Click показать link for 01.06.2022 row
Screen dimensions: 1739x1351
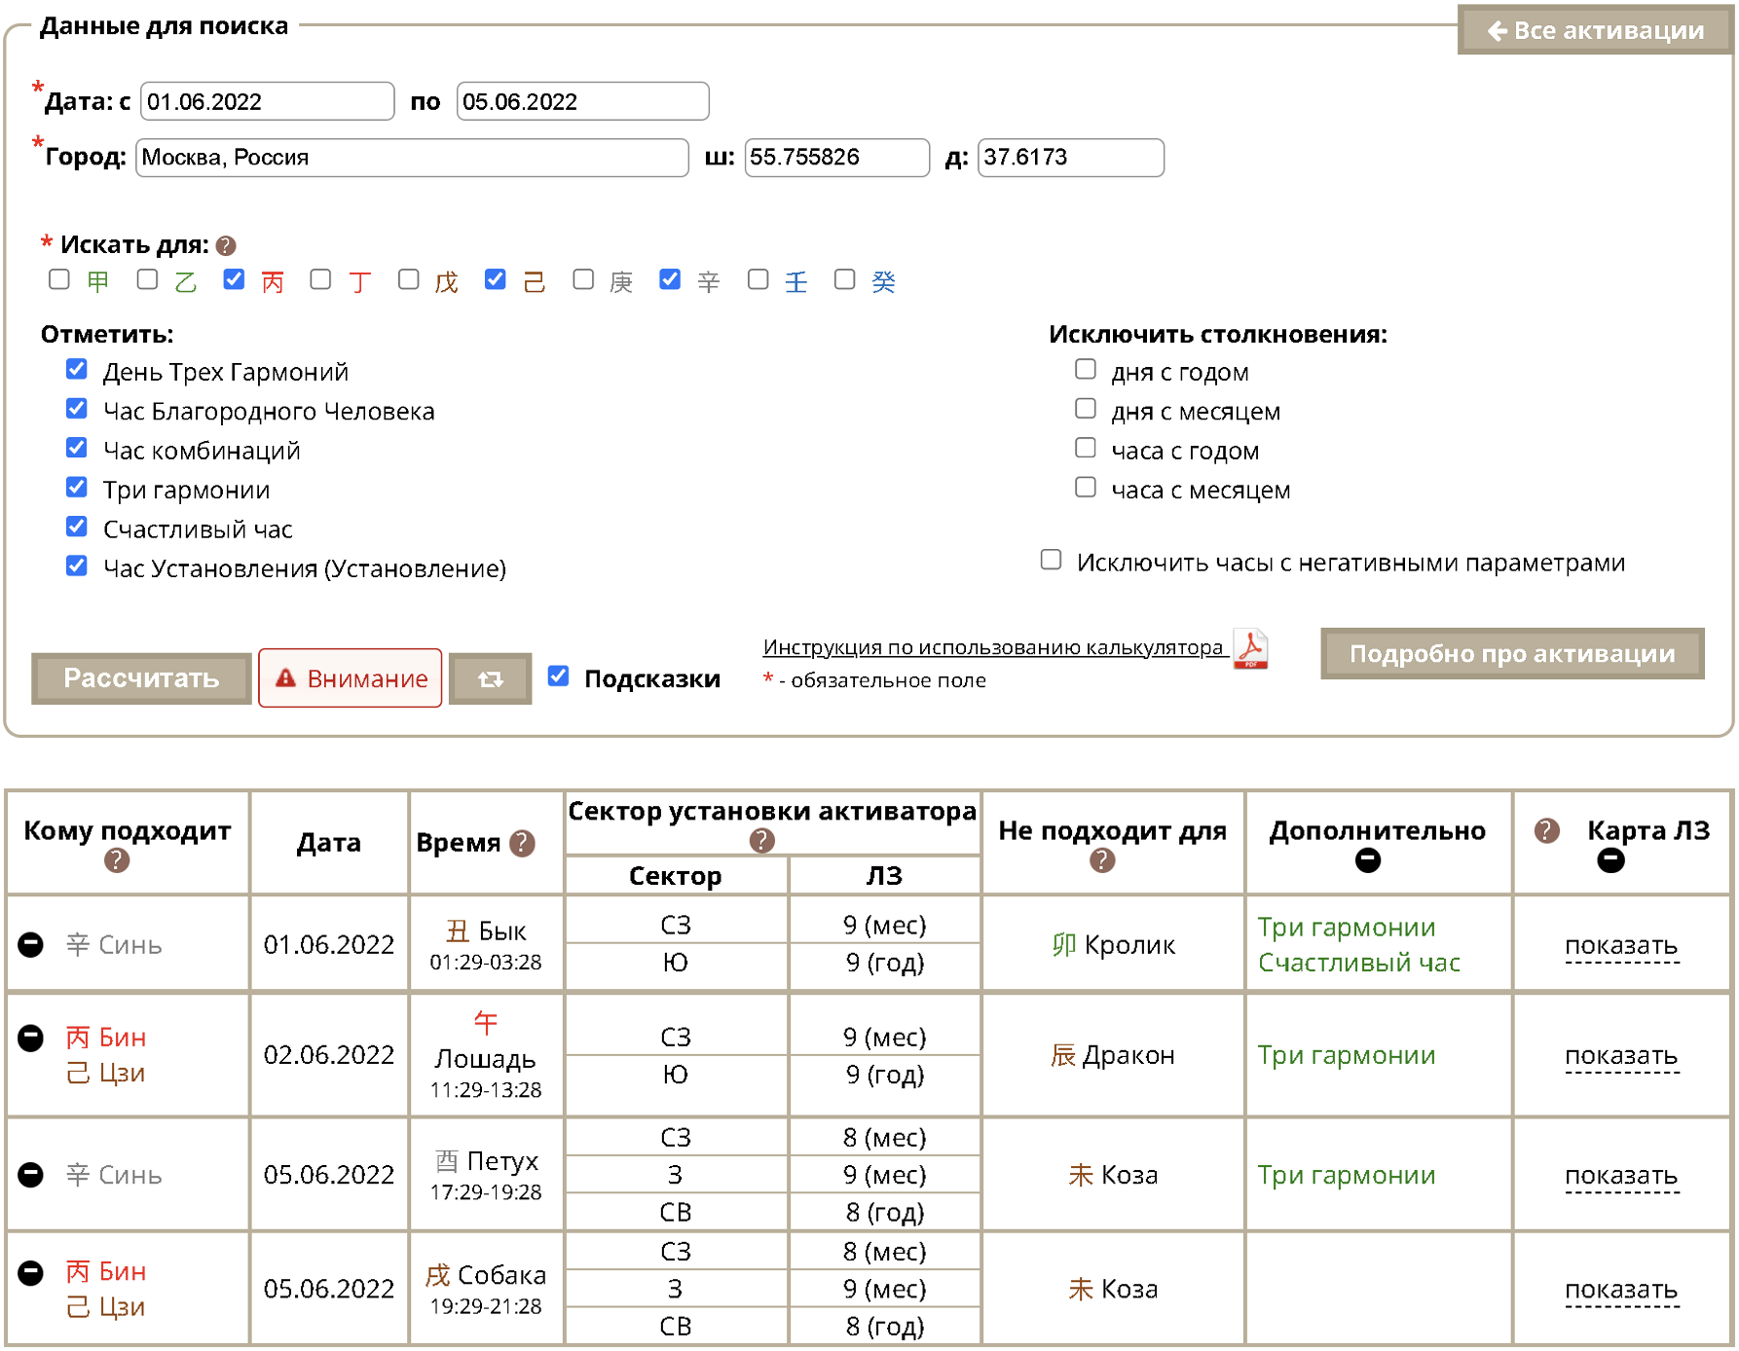pyautogui.click(x=1621, y=945)
